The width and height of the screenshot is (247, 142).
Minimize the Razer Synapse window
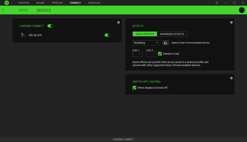coord(226,3)
